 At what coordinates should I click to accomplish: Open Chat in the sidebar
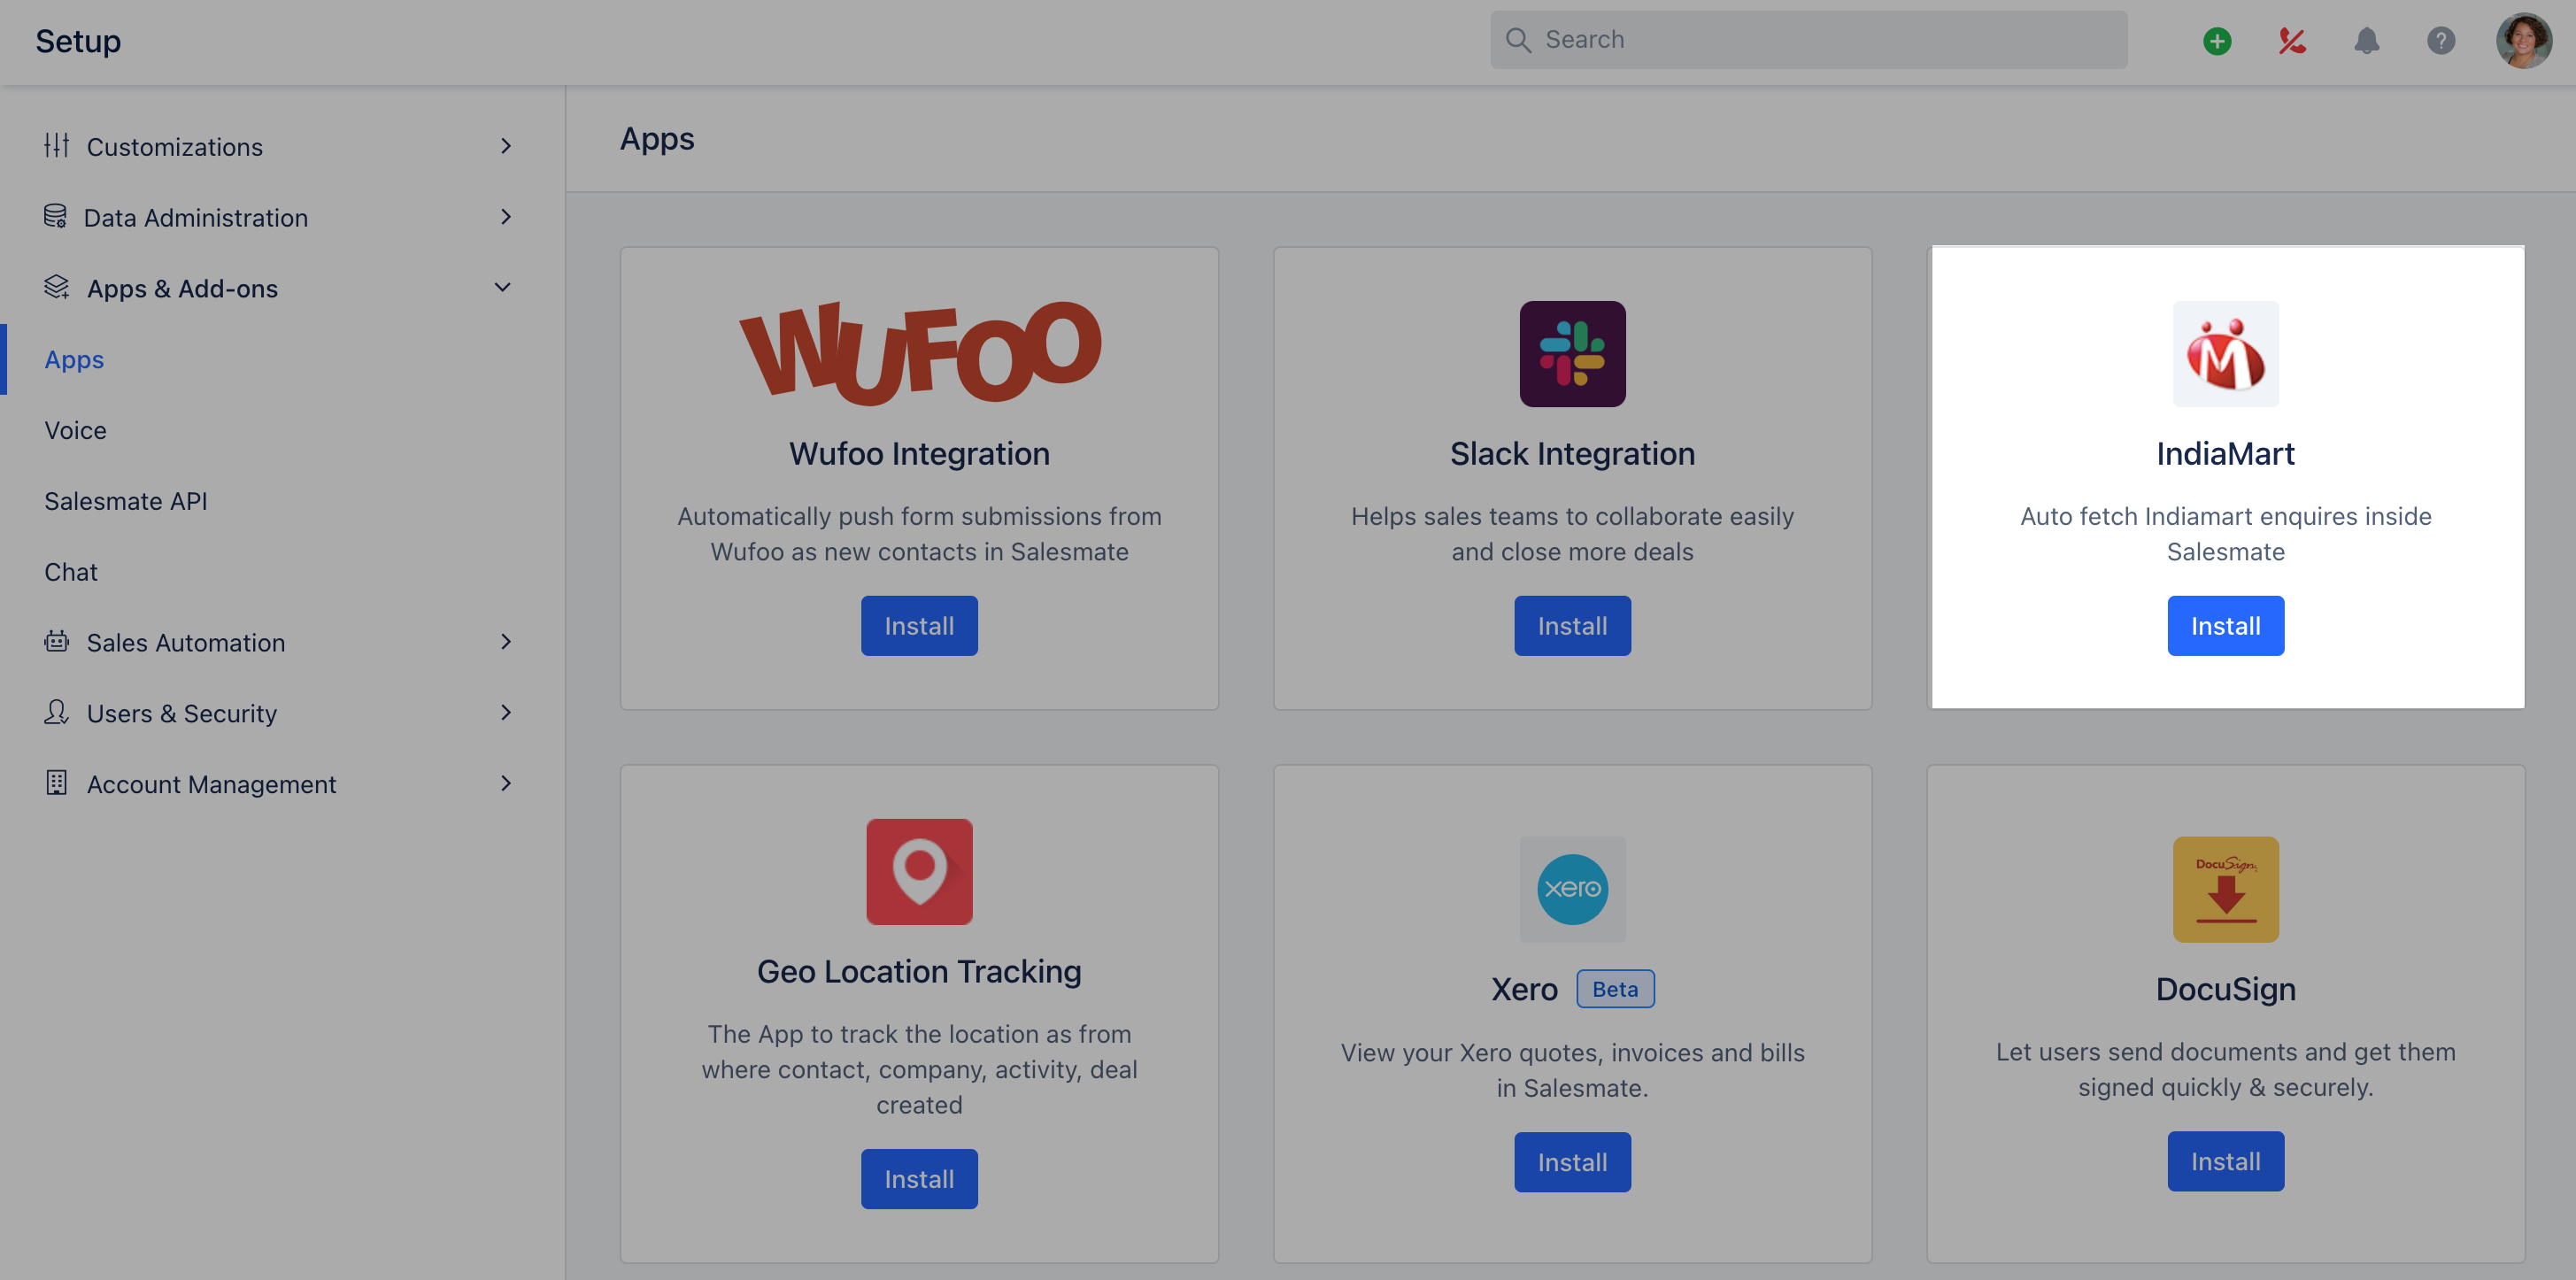(71, 572)
